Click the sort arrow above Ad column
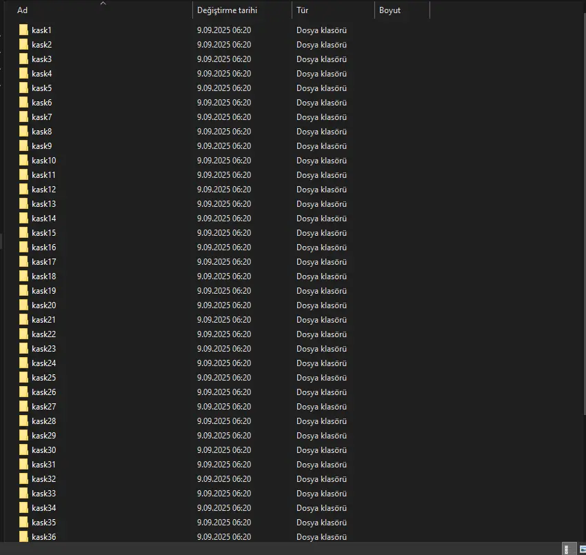 (103, 3)
